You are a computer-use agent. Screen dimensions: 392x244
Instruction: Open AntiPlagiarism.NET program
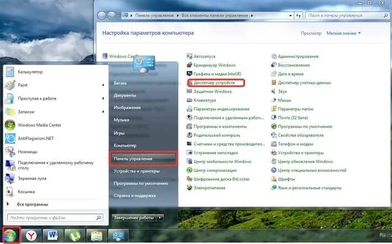point(36,138)
